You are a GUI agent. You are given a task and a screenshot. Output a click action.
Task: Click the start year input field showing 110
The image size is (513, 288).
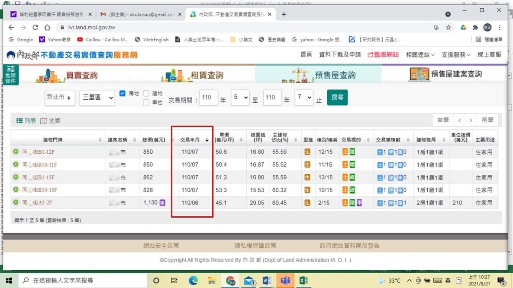[208, 97]
